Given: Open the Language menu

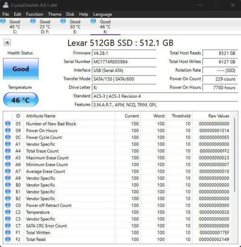Looking at the screenshot, I should click(102, 14).
